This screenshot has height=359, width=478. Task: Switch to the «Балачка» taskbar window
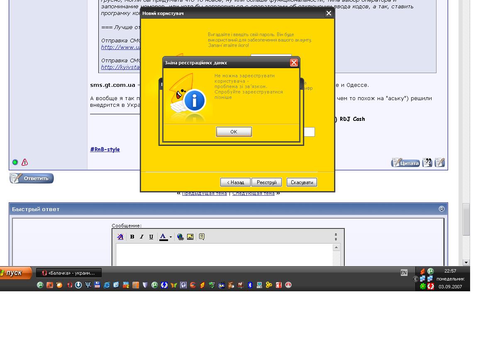tap(69, 273)
